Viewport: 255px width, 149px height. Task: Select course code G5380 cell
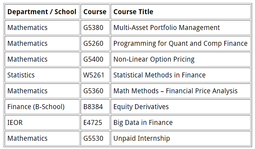tap(93, 28)
